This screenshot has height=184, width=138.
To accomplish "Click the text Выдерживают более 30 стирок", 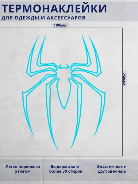I will tap(66, 169).
